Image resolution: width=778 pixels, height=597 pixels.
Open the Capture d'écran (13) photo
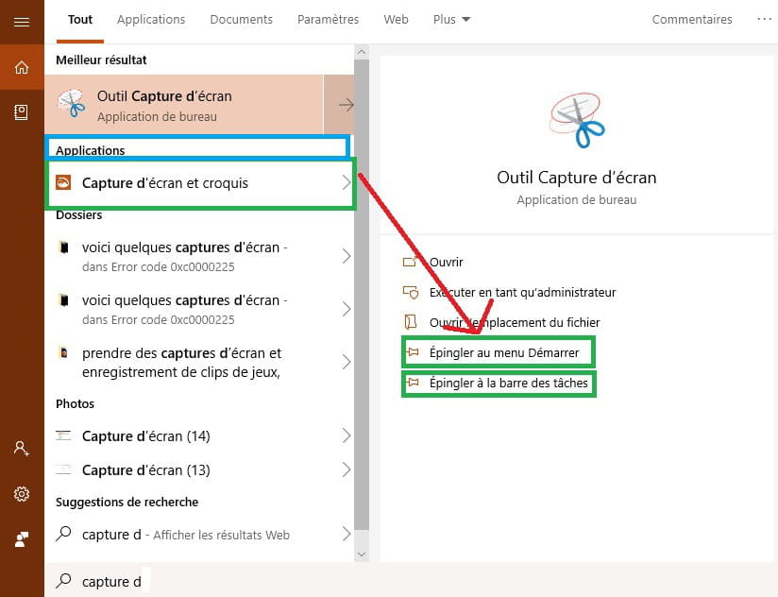(x=199, y=469)
